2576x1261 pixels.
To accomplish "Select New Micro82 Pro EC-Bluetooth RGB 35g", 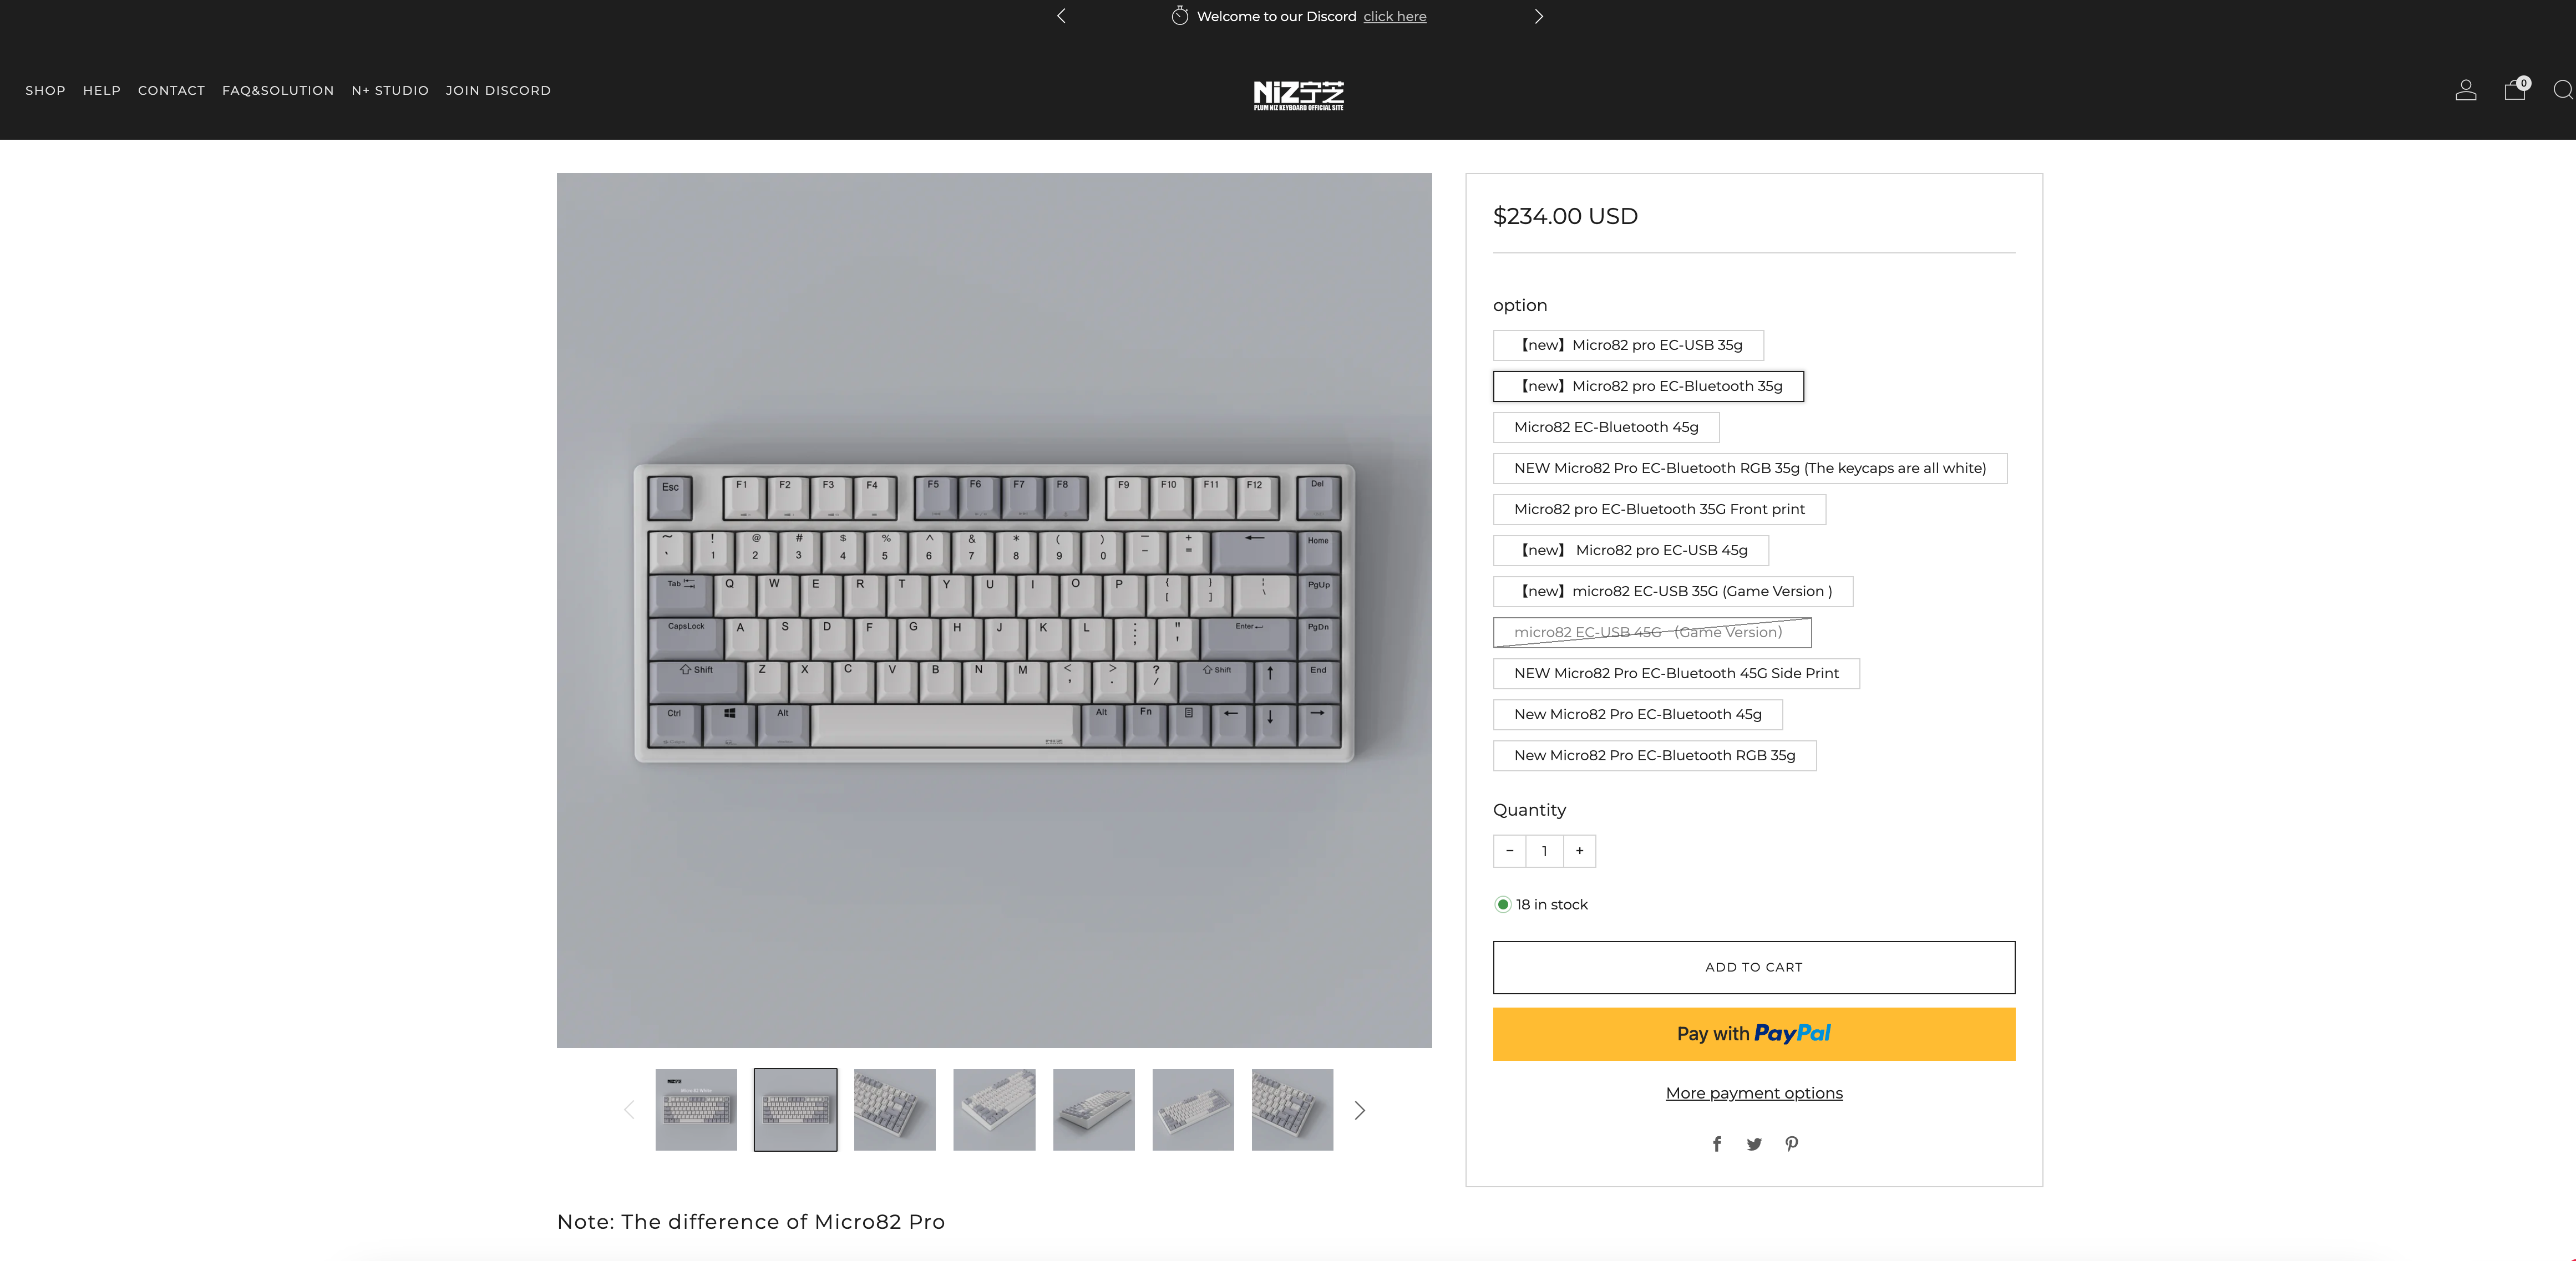I will pyautogui.click(x=1654, y=755).
